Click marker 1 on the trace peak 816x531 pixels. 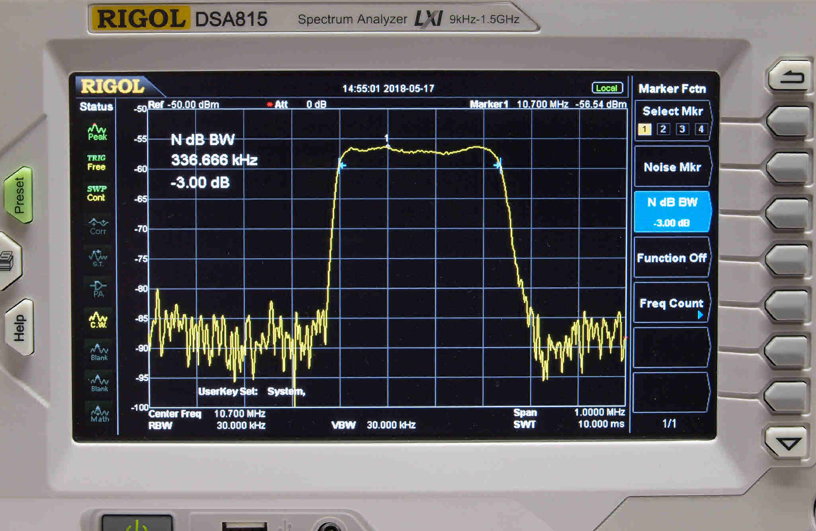387,145
